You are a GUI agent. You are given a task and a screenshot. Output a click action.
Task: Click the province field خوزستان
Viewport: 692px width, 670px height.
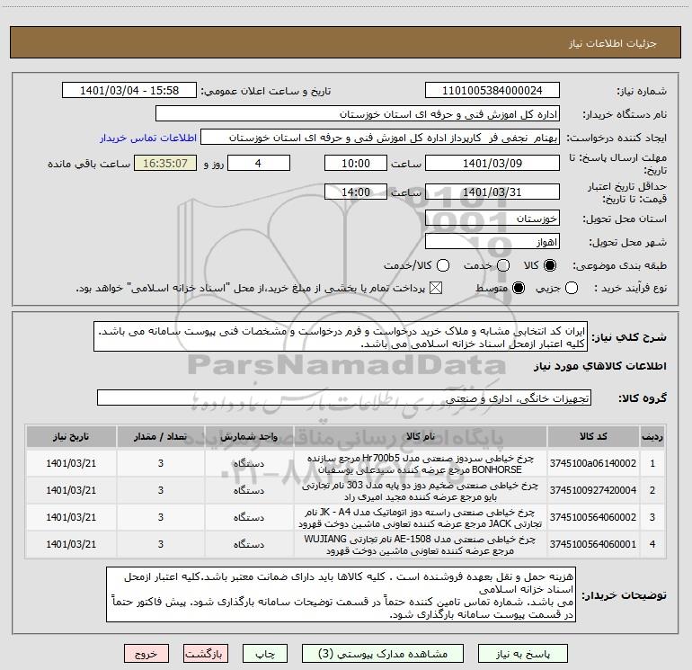pyautogui.click(x=492, y=218)
